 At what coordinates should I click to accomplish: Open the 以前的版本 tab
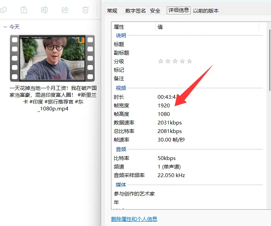click(x=206, y=11)
